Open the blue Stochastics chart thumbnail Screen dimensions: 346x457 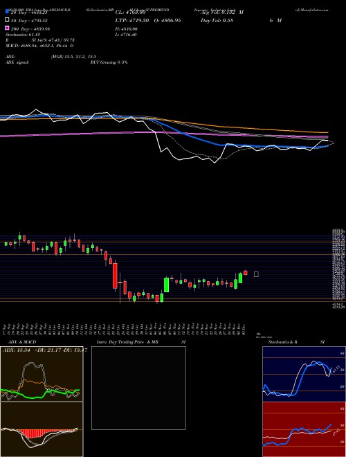click(x=304, y=374)
